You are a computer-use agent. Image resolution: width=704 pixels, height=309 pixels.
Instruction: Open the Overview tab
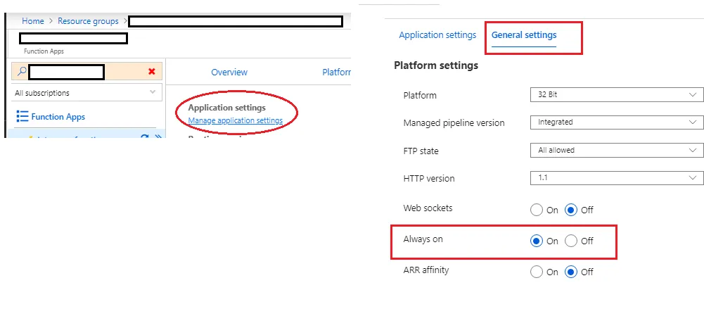229,72
